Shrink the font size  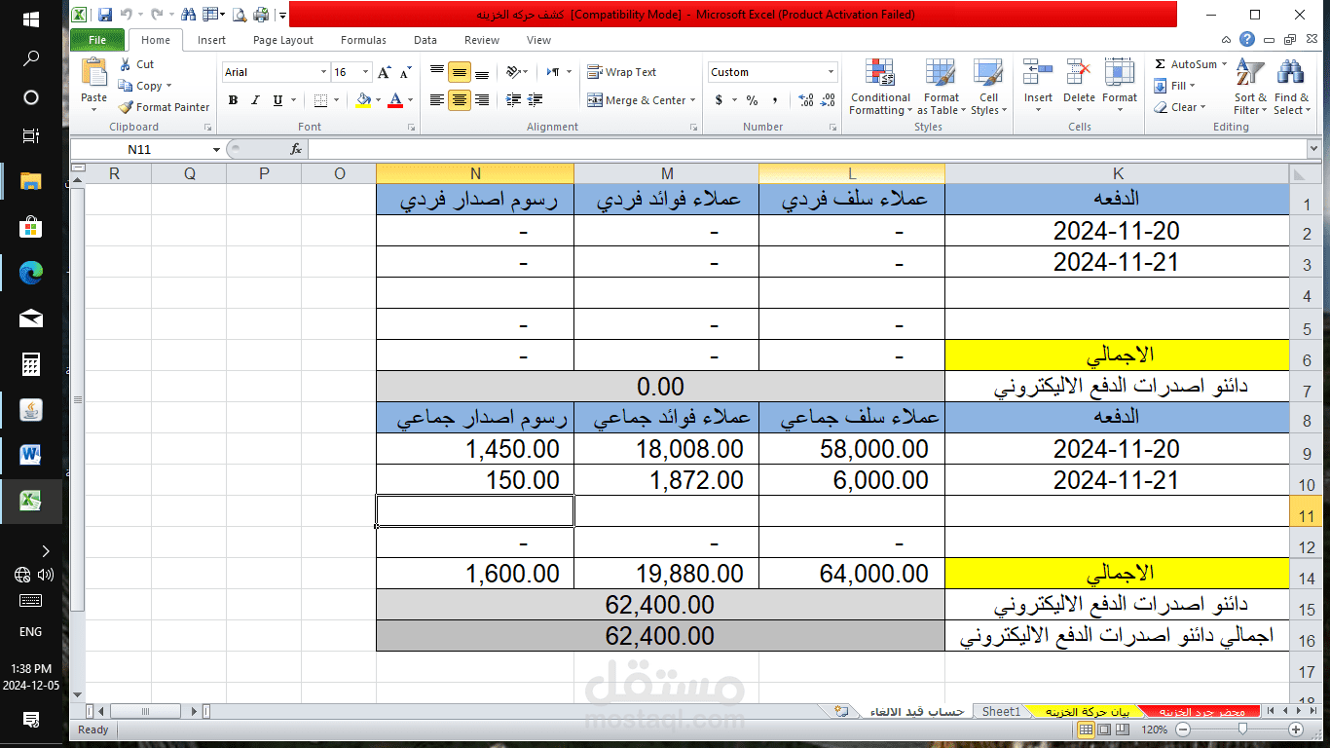click(404, 72)
